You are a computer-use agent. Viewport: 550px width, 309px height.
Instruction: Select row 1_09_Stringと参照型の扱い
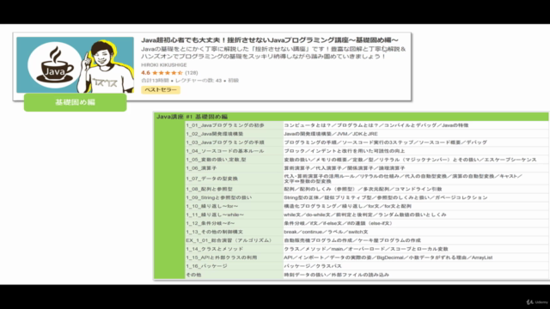click(x=234, y=197)
